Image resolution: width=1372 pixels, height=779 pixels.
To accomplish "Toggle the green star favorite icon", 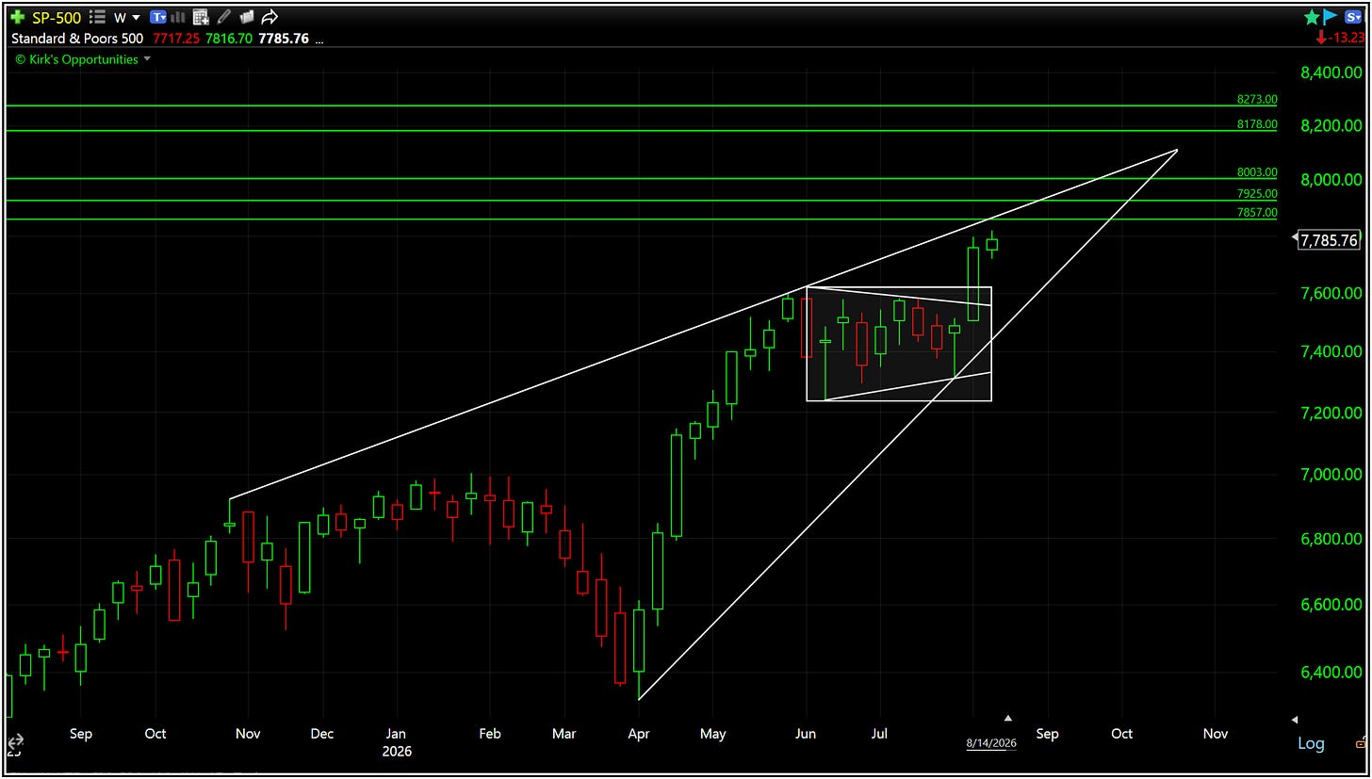I will tap(1312, 17).
